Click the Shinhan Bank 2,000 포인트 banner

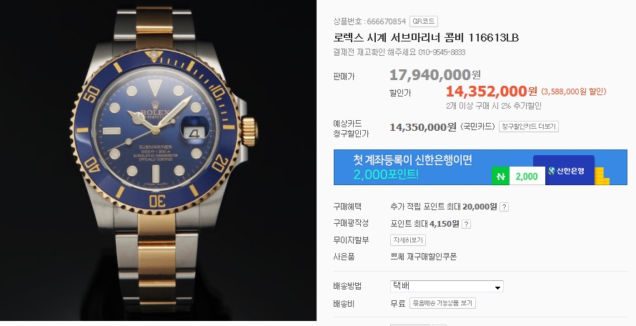pos(480,167)
